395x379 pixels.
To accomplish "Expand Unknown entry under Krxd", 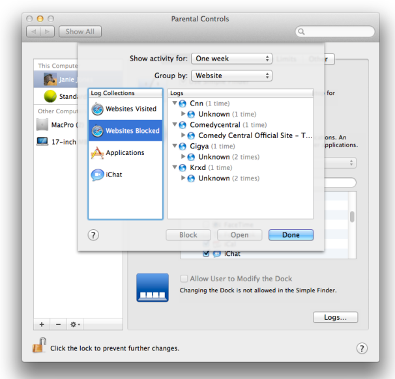I will pos(183,178).
